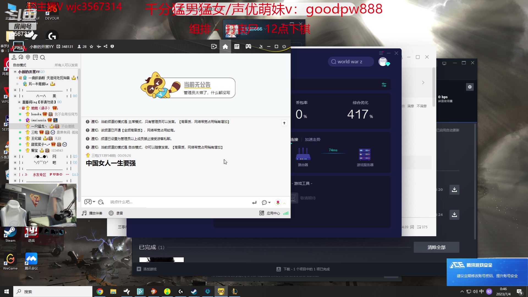
Task: Click the Tencent game security notification
Action: click(487, 272)
